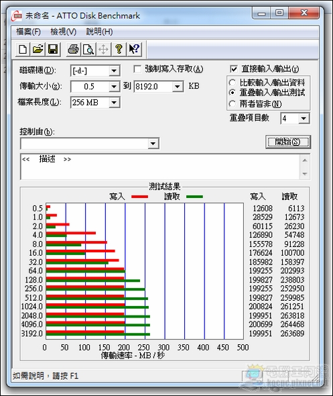Click the green 讀取 legend bar
Screen dimensions: 333x396
(x=194, y=197)
